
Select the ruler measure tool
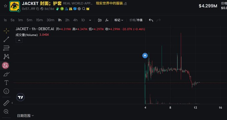click(6, 103)
